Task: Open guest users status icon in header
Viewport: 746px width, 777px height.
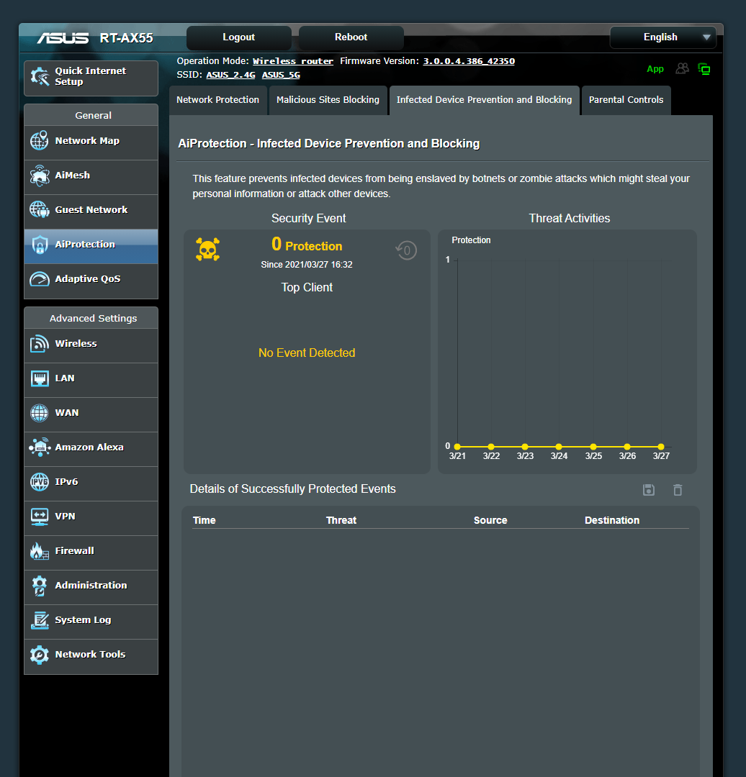Action: point(683,69)
